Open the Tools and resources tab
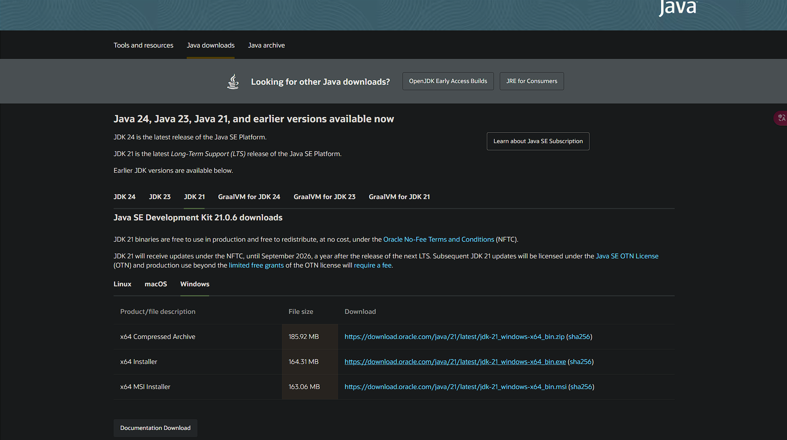 pos(143,45)
